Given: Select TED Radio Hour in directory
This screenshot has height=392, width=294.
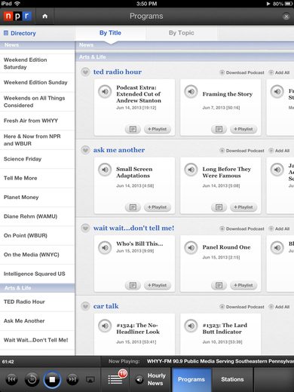Looking at the screenshot, I should 37,302.
